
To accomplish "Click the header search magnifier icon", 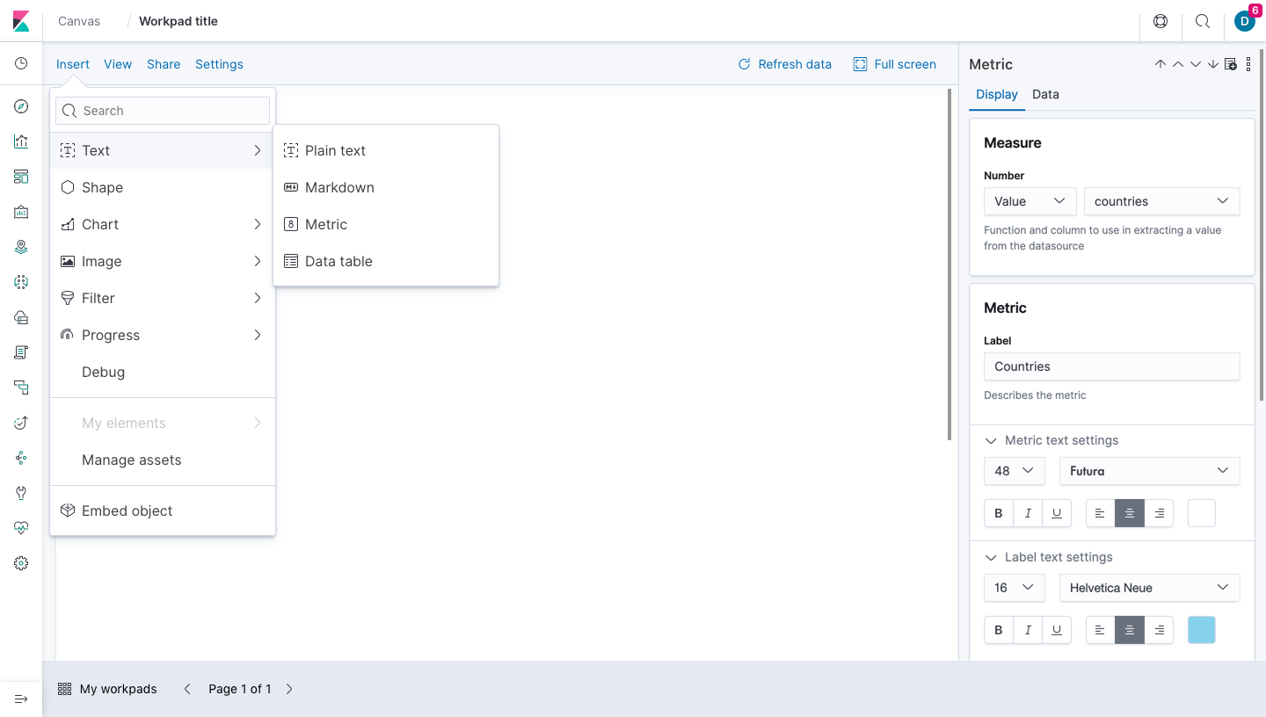I will pos(1203,21).
